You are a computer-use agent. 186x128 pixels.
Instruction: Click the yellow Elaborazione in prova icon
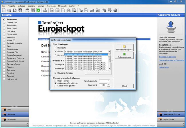pyautogui.click(x=124, y=46)
